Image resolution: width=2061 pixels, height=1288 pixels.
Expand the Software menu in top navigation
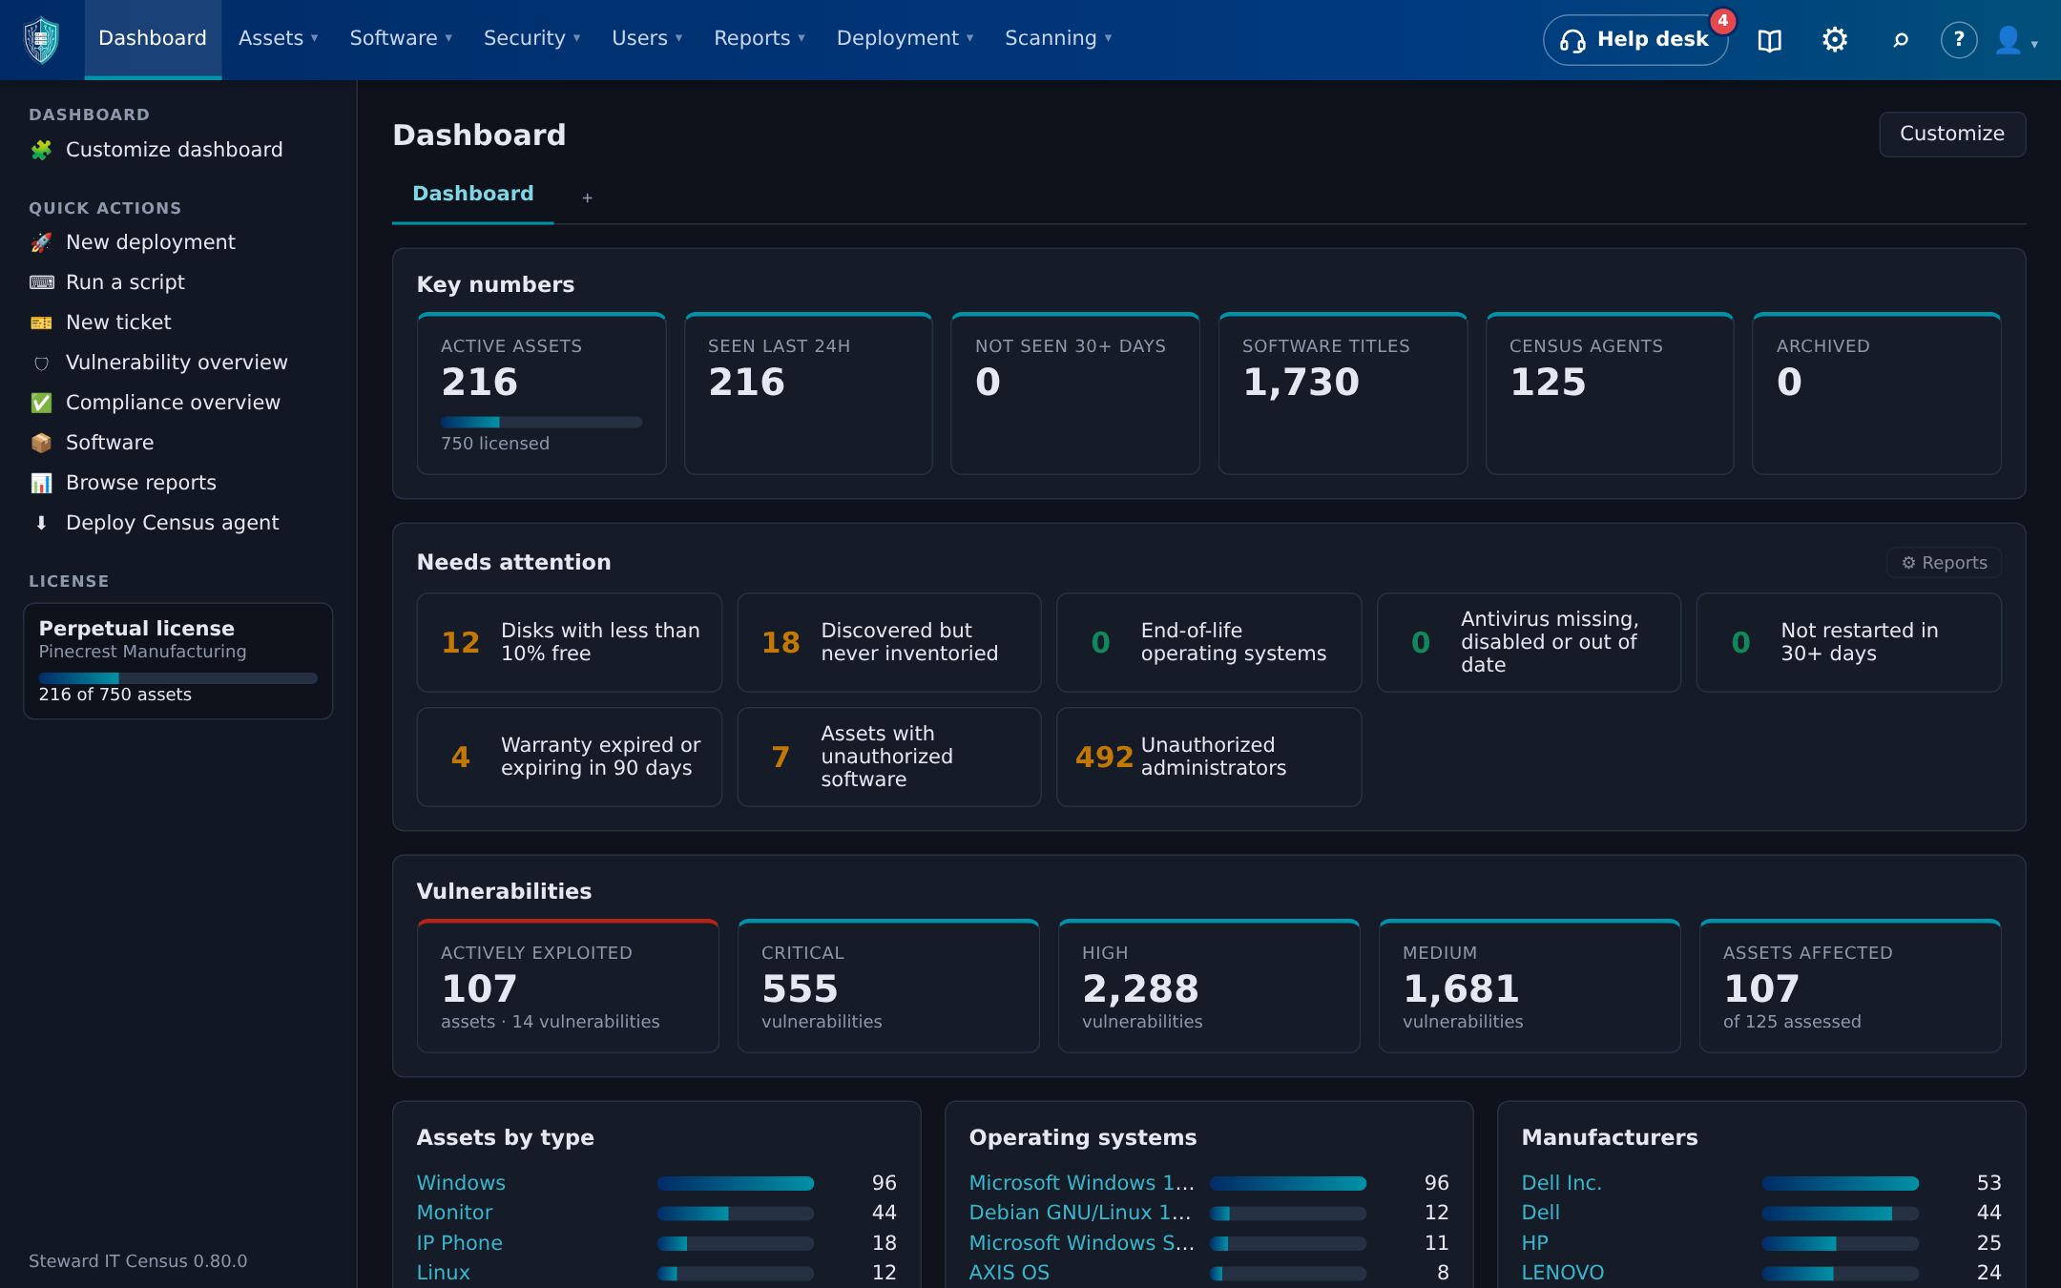pyautogui.click(x=401, y=38)
